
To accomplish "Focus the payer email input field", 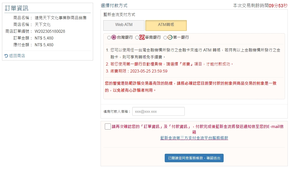I will (x=158, y=111).
